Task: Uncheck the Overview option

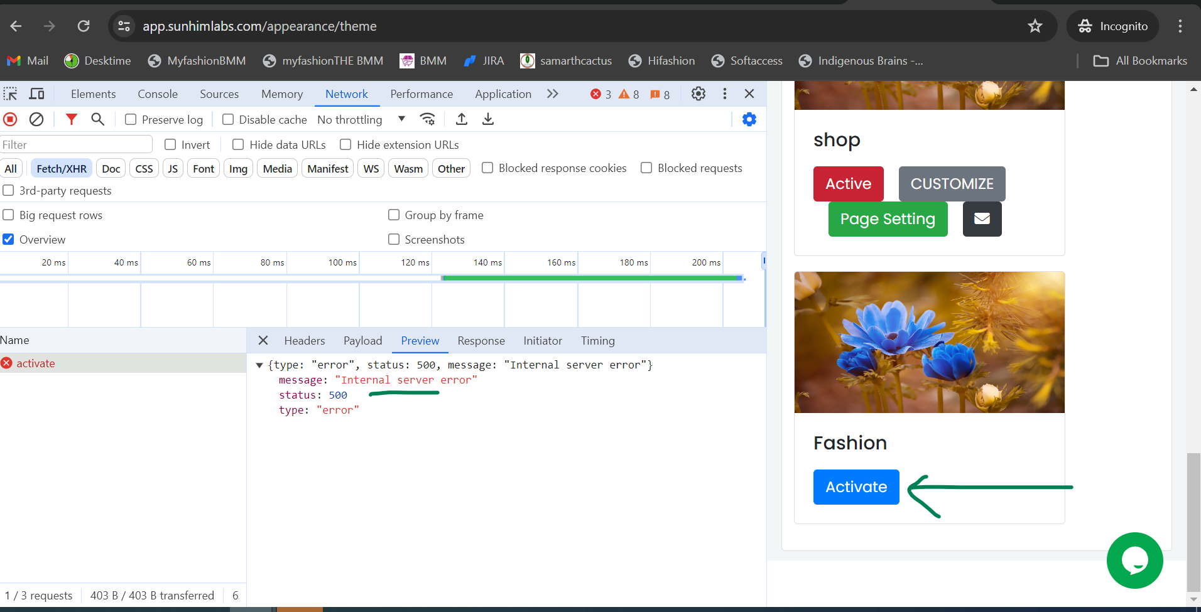Action: [8, 239]
